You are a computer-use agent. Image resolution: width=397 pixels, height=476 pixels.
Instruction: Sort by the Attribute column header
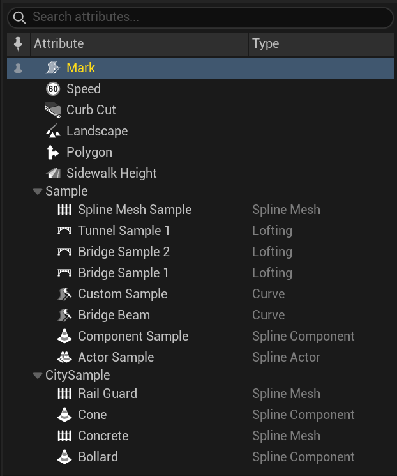139,44
